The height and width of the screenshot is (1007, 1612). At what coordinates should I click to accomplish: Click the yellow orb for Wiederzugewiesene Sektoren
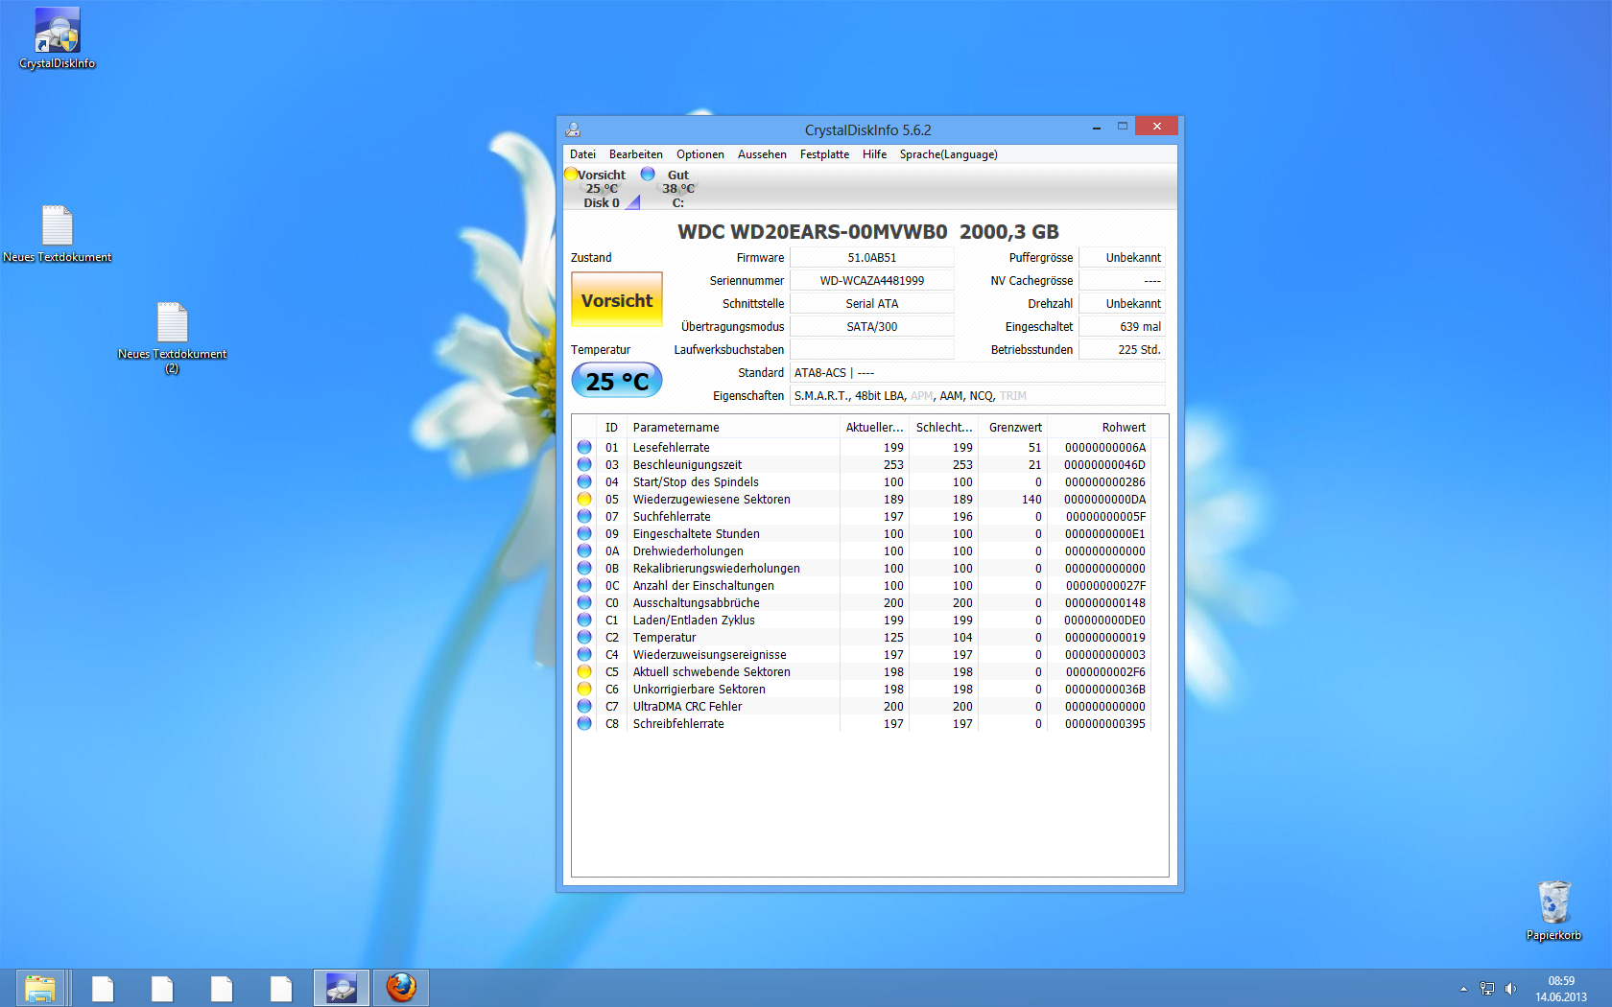584,500
